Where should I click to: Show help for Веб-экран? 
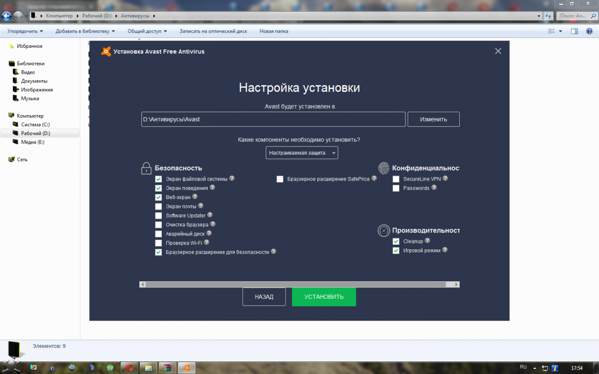[195, 197]
